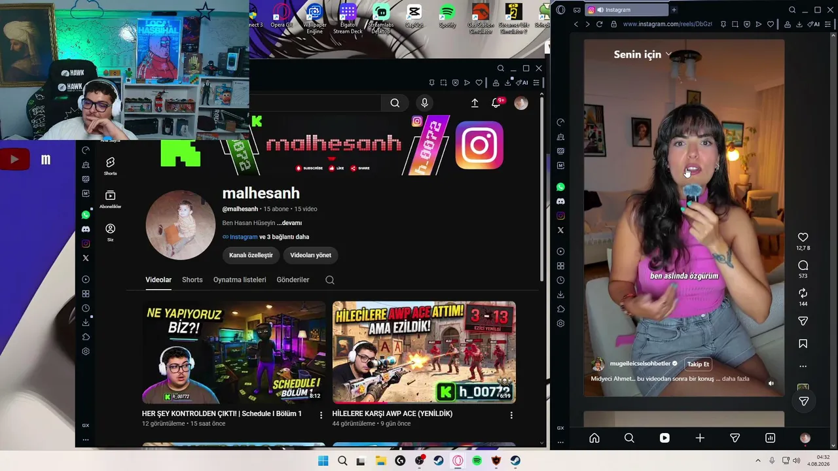Repost the Instagram reel
Viewport: 838px width, 471px height.
click(x=803, y=293)
